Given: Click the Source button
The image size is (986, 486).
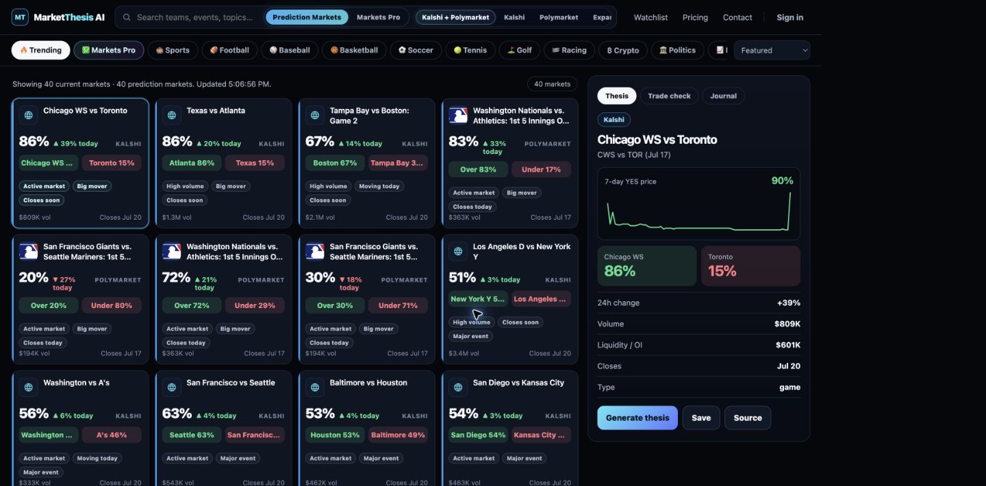Looking at the screenshot, I should point(748,418).
